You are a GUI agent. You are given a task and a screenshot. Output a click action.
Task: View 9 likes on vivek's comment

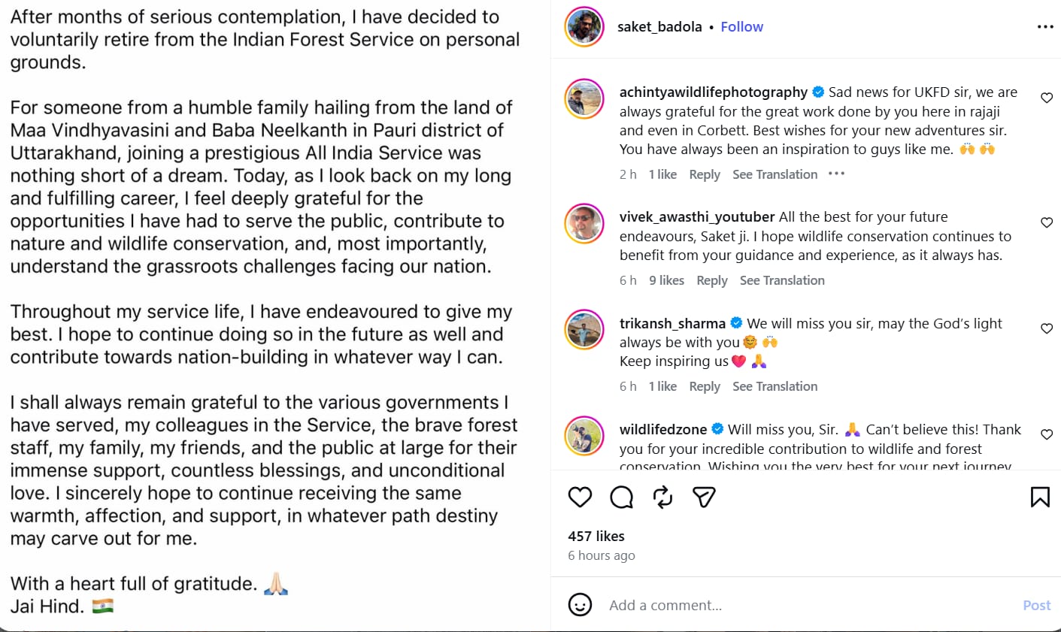pyautogui.click(x=666, y=280)
